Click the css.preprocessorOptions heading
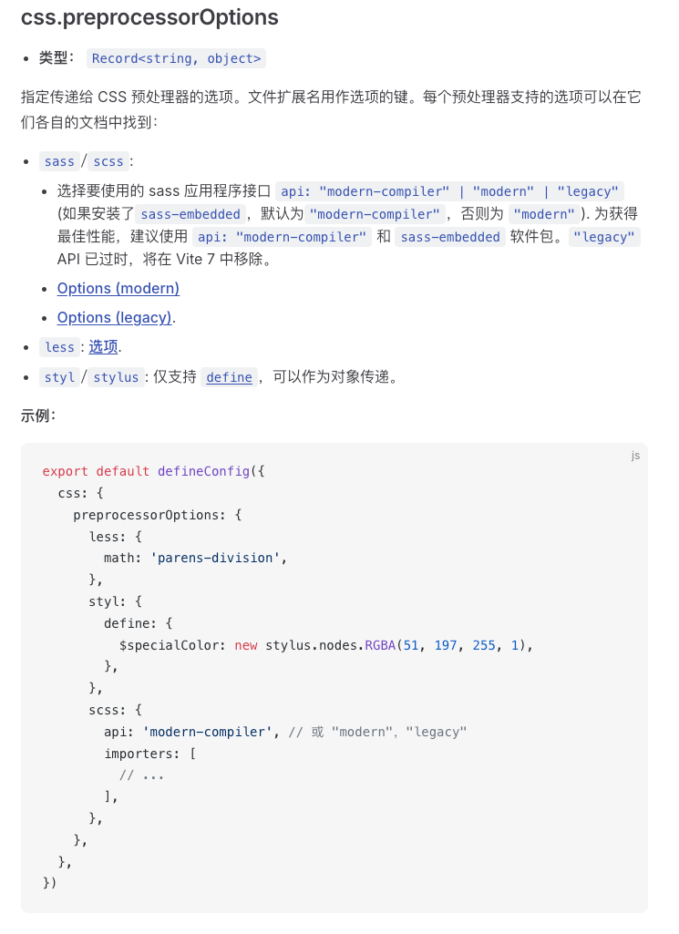This screenshot has height=934, width=679. tap(149, 17)
